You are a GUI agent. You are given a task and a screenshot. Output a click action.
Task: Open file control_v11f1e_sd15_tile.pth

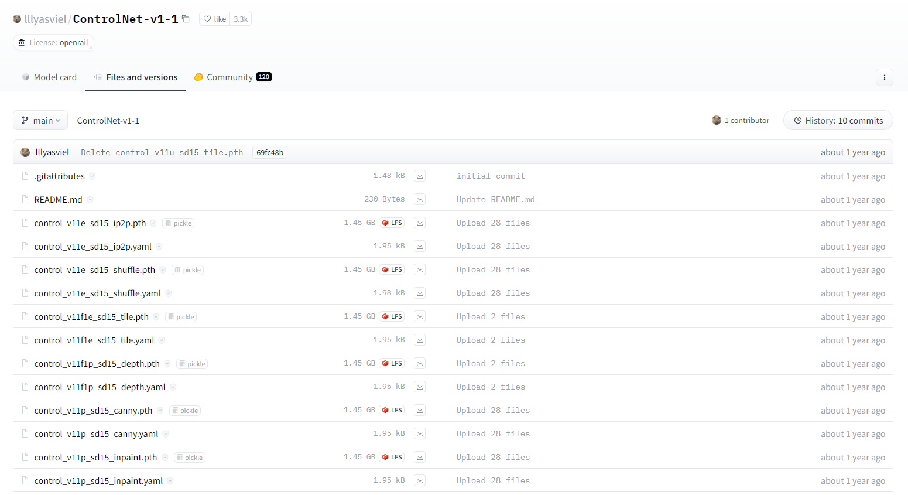tap(91, 316)
